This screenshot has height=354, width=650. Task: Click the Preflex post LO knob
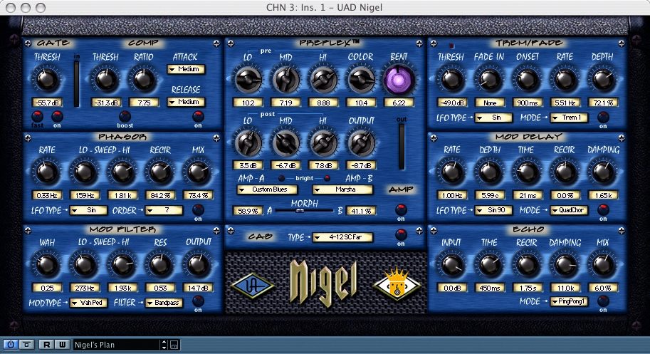point(248,143)
